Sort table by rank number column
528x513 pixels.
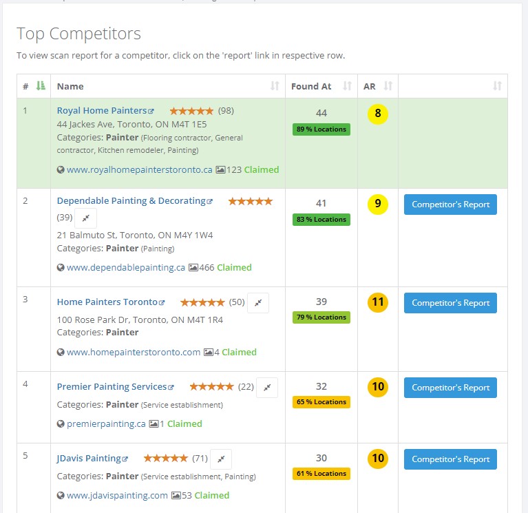(41, 86)
